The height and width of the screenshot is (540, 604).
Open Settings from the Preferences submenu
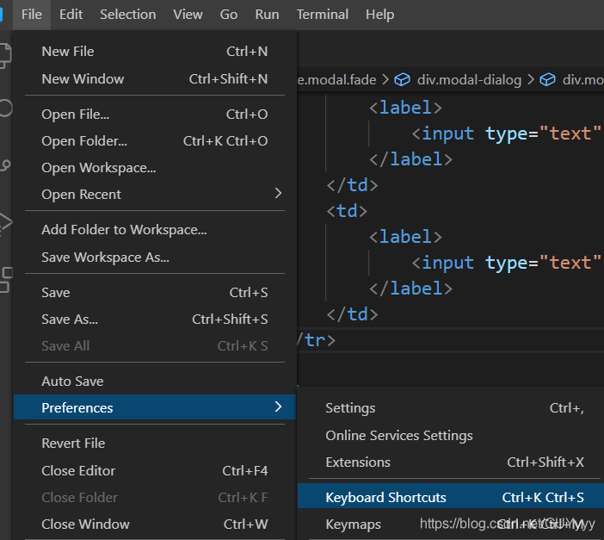pyautogui.click(x=350, y=408)
